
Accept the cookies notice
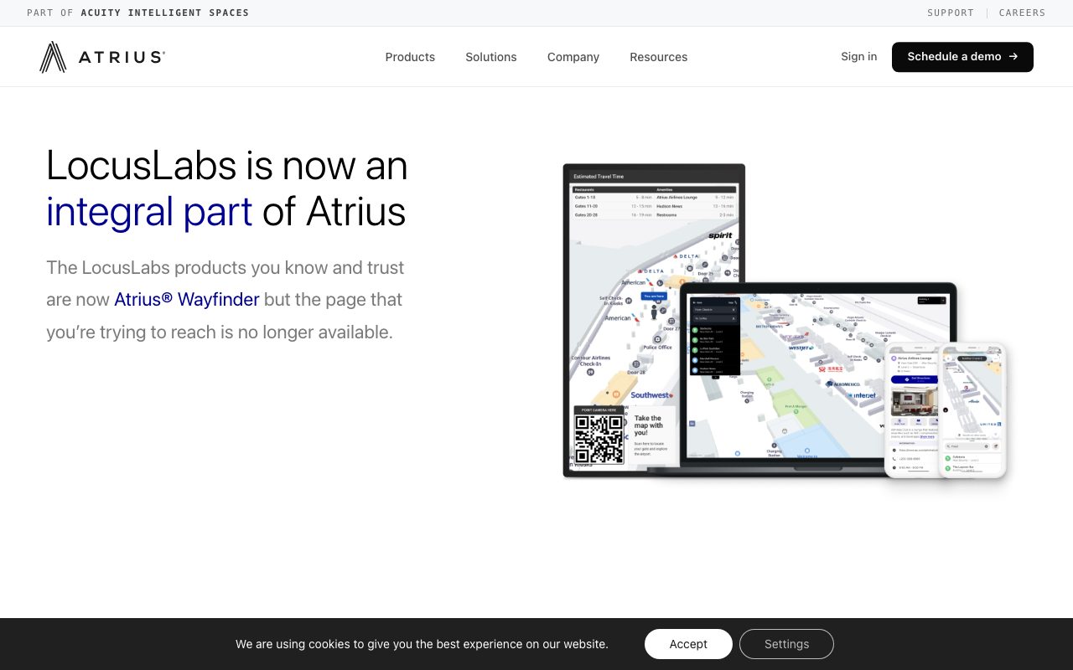point(688,644)
